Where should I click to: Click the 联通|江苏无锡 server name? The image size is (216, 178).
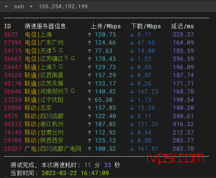point(44,83)
